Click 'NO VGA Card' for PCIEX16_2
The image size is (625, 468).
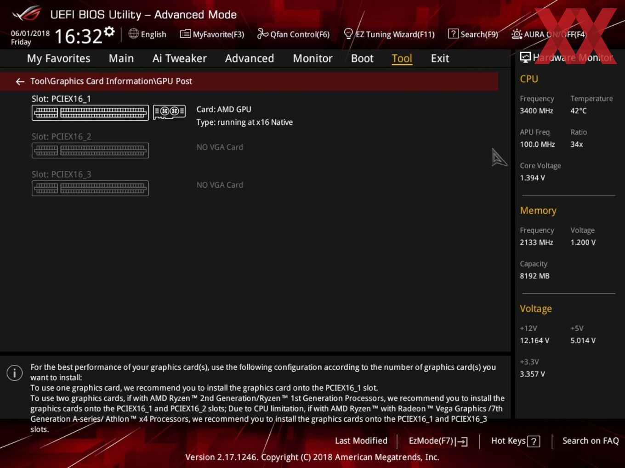click(220, 147)
